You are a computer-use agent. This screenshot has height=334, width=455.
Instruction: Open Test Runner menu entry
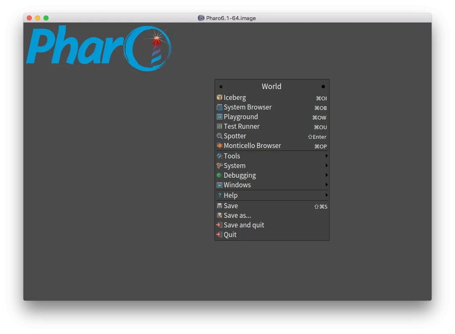click(272, 126)
